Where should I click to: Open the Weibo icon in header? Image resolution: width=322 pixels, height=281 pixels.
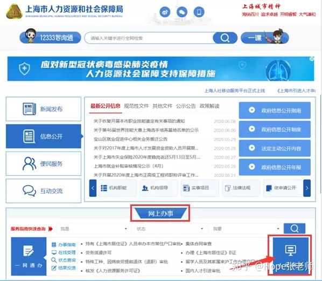[x=165, y=12]
